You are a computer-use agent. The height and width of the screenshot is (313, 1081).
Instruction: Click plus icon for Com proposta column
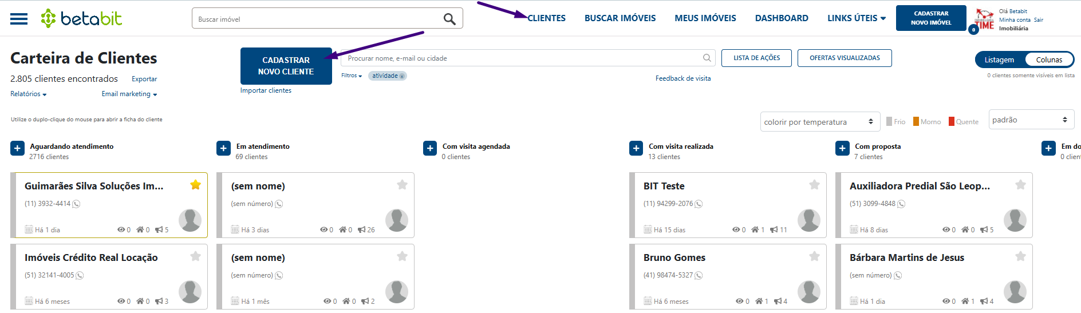pyautogui.click(x=842, y=148)
